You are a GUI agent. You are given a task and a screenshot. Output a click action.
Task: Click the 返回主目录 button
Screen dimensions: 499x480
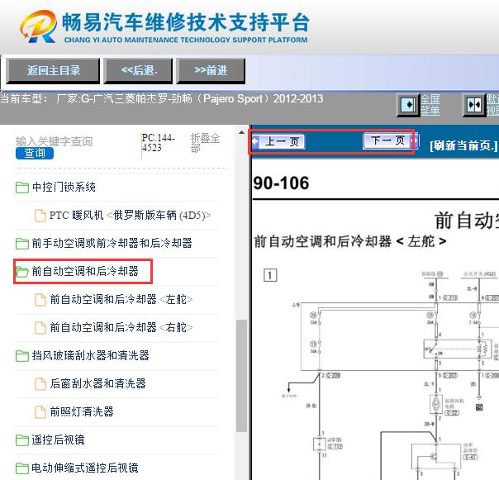point(53,71)
